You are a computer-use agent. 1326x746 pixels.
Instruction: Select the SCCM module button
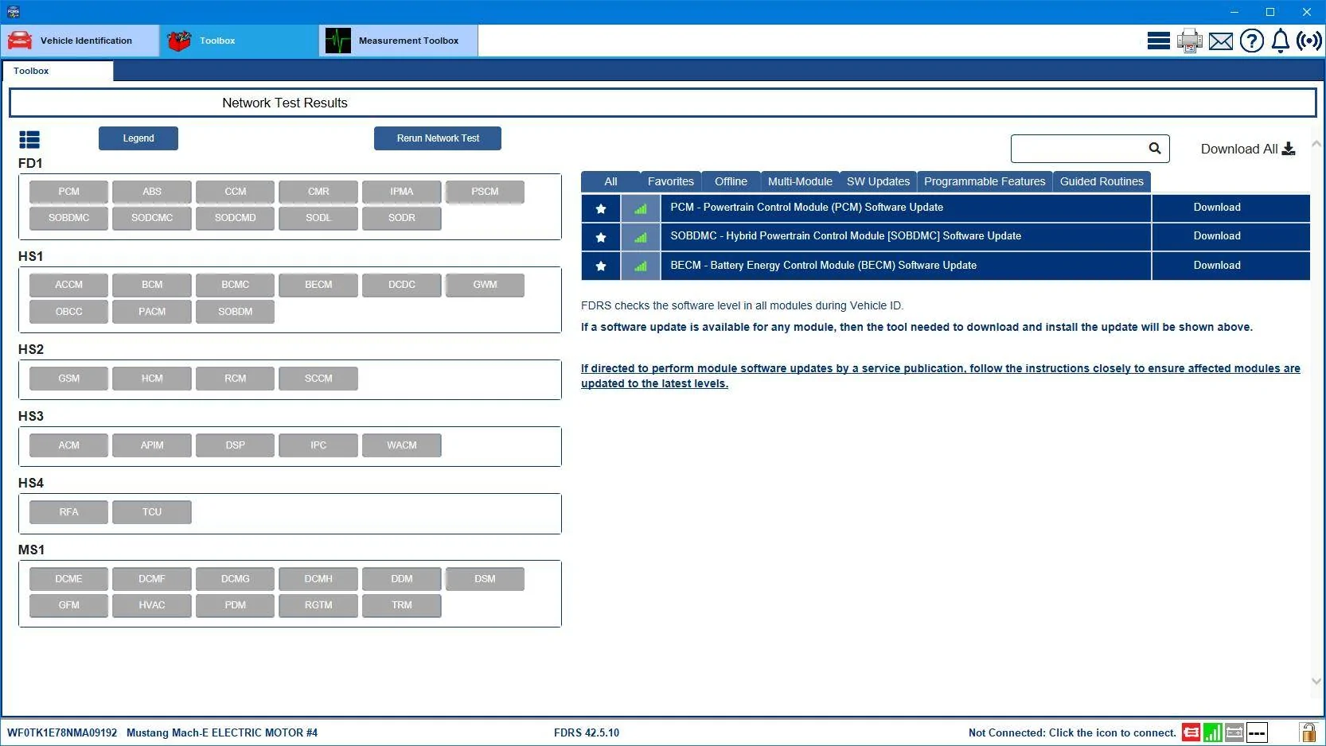(x=318, y=379)
